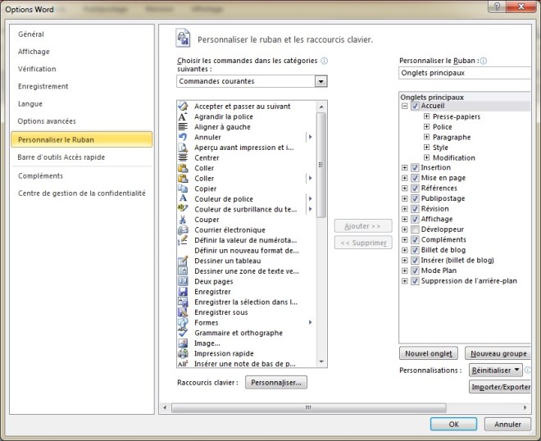Toggle the Mise en page checkbox
The width and height of the screenshot is (541, 441).
[415, 178]
